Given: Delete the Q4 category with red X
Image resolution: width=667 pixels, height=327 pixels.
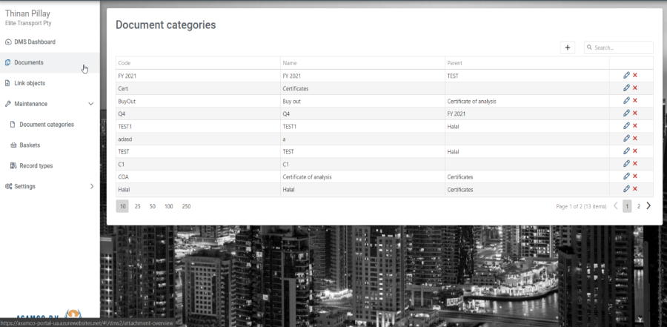Looking at the screenshot, I should (x=635, y=113).
